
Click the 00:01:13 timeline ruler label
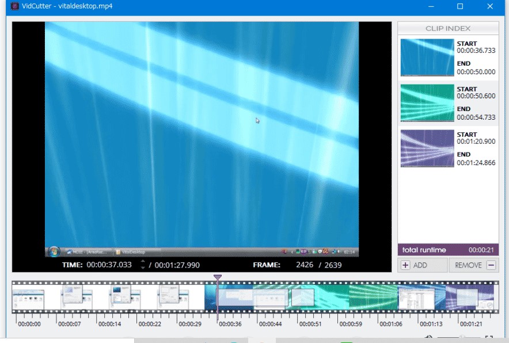431,324
